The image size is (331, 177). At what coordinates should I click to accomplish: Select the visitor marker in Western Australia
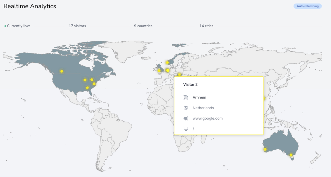265,149
